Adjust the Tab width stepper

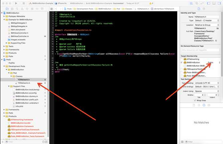pos(205,95)
